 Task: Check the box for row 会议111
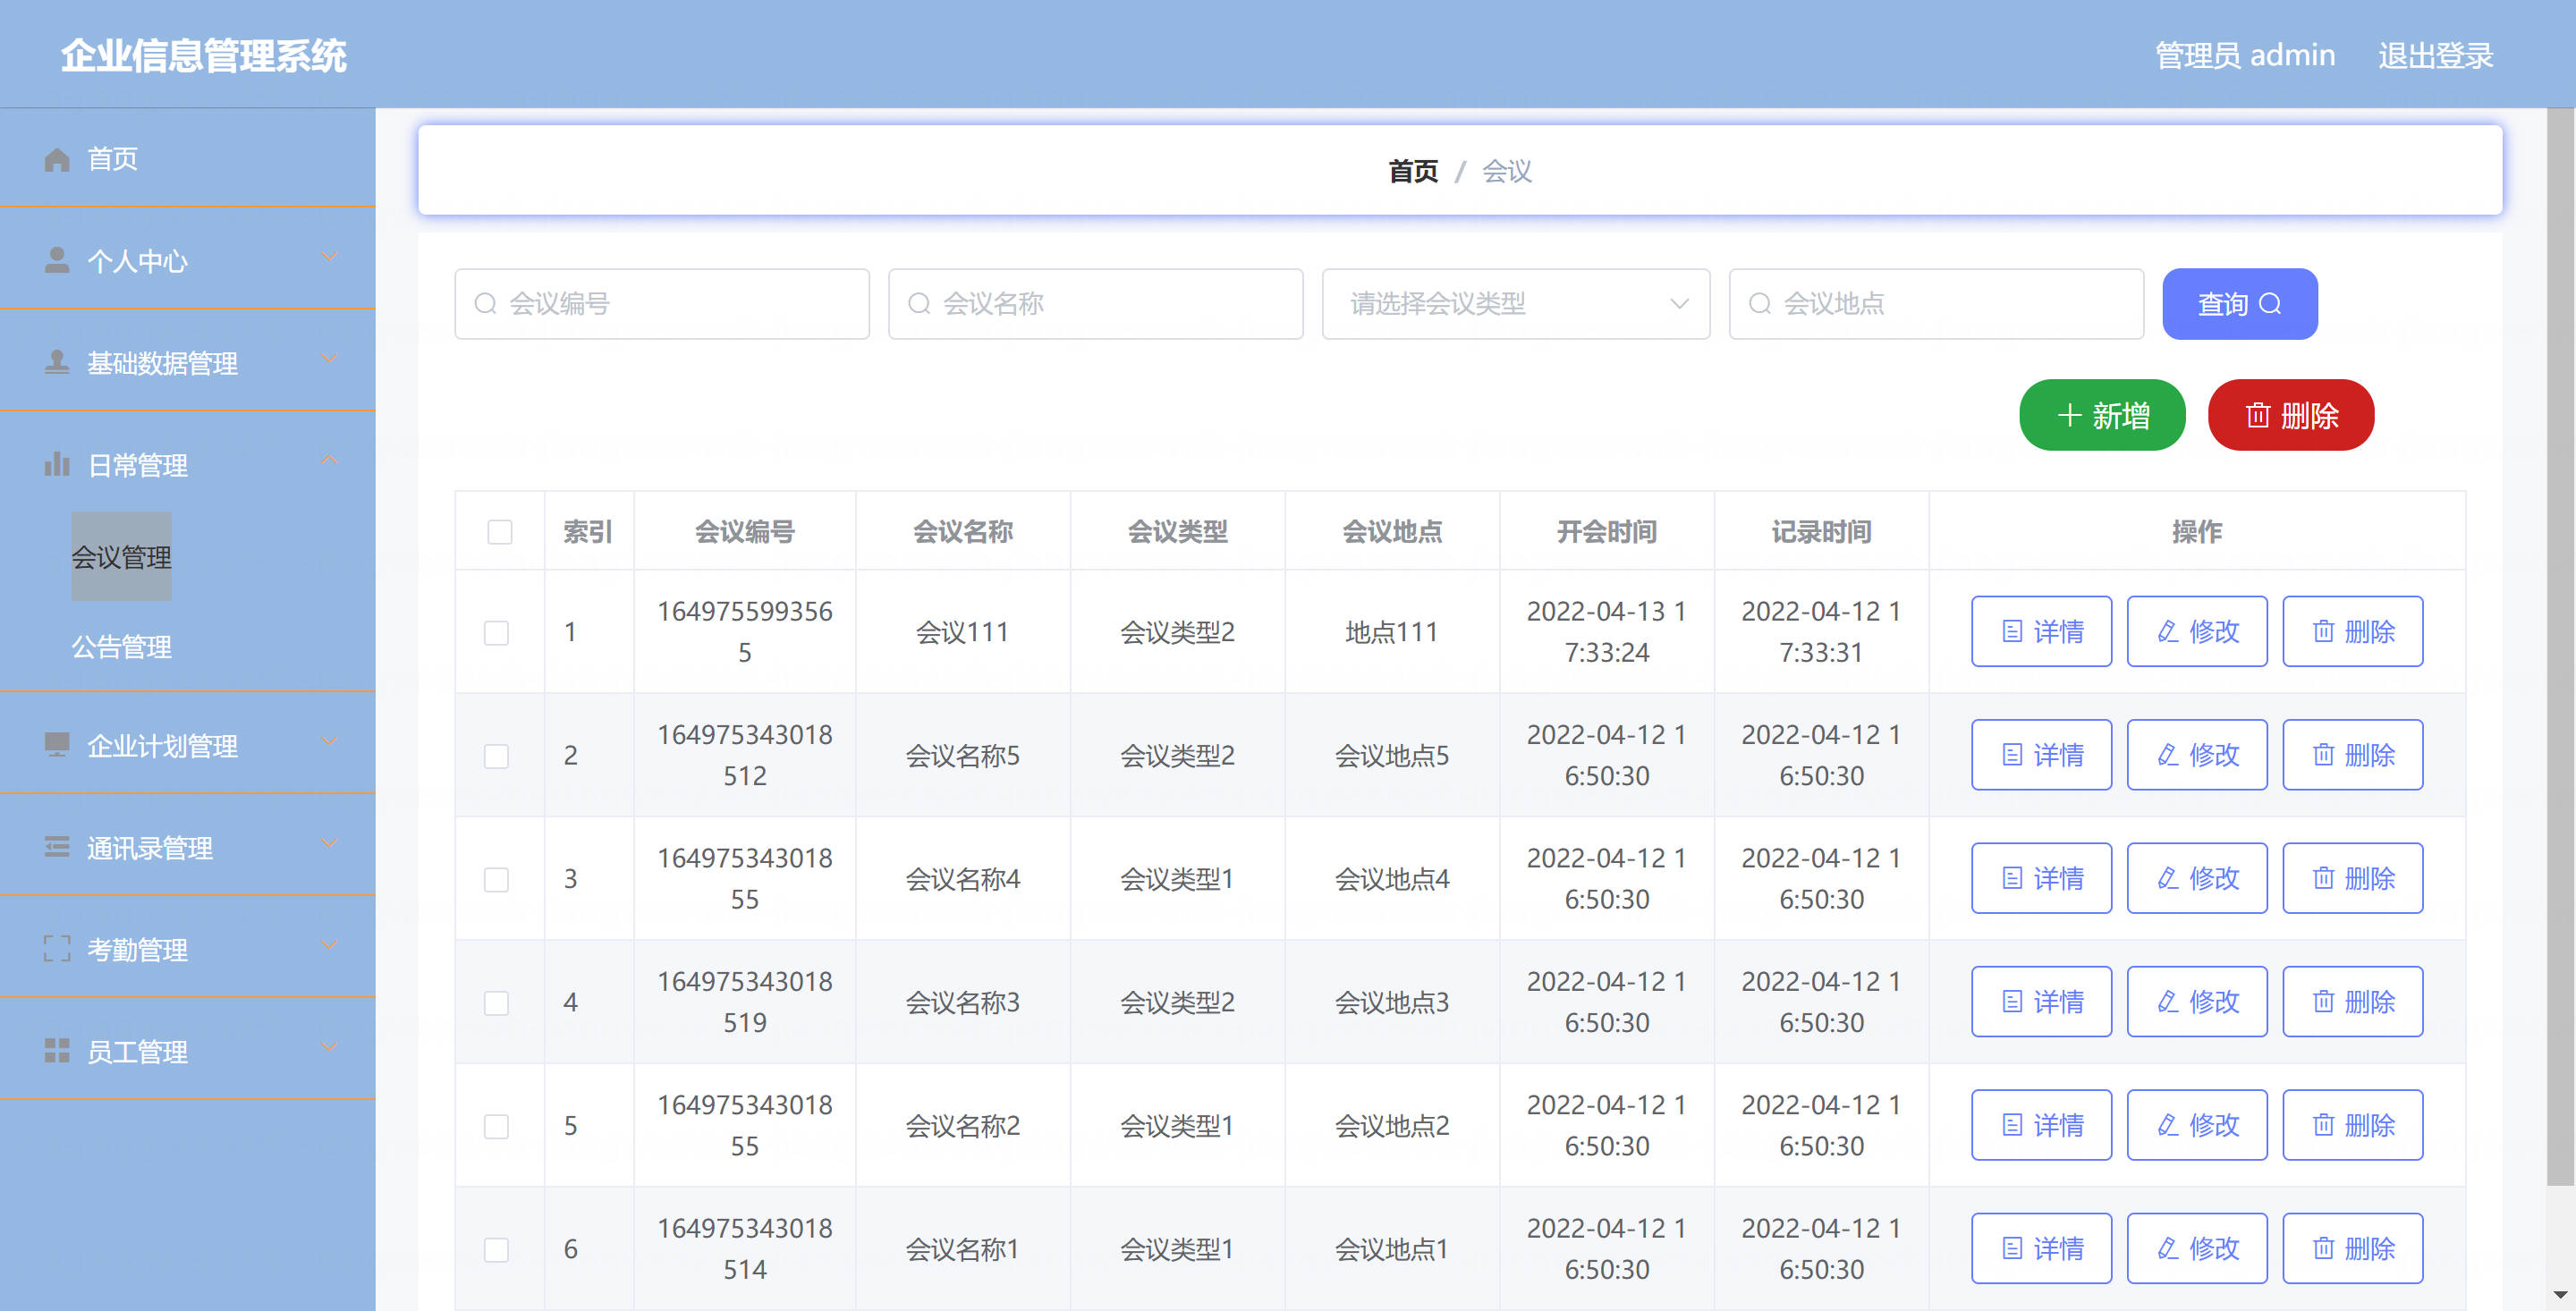click(x=497, y=632)
